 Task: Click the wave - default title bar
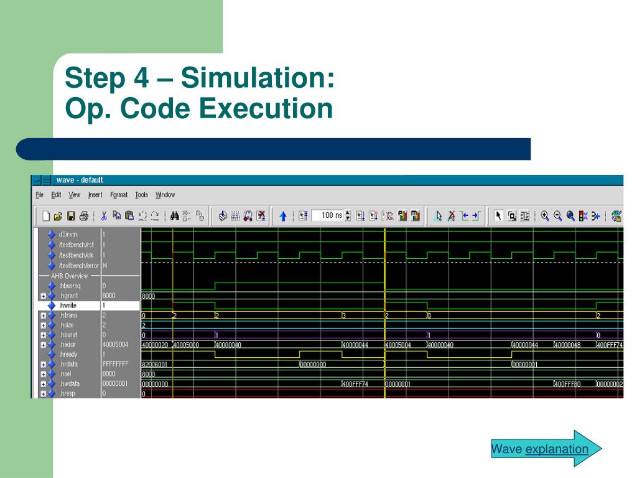click(x=327, y=180)
